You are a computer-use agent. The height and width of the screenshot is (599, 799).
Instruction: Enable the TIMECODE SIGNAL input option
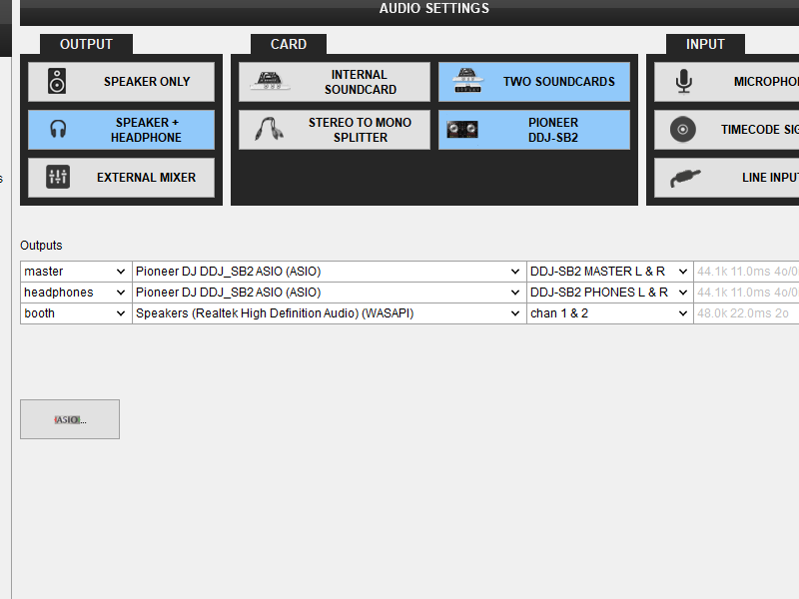727,130
